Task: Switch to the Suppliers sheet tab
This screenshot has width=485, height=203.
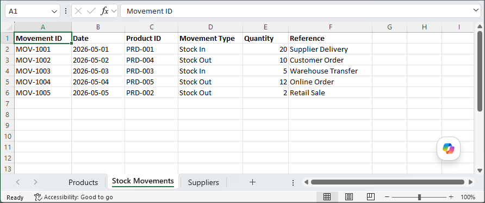Action: click(203, 182)
